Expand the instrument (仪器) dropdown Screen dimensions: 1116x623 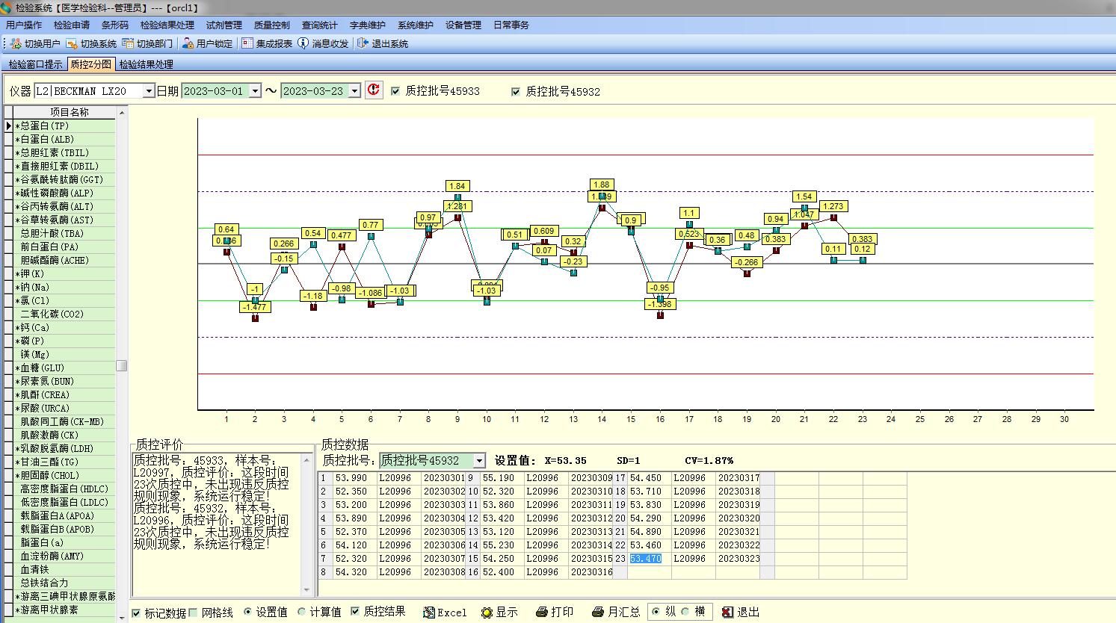coord(149,91)
